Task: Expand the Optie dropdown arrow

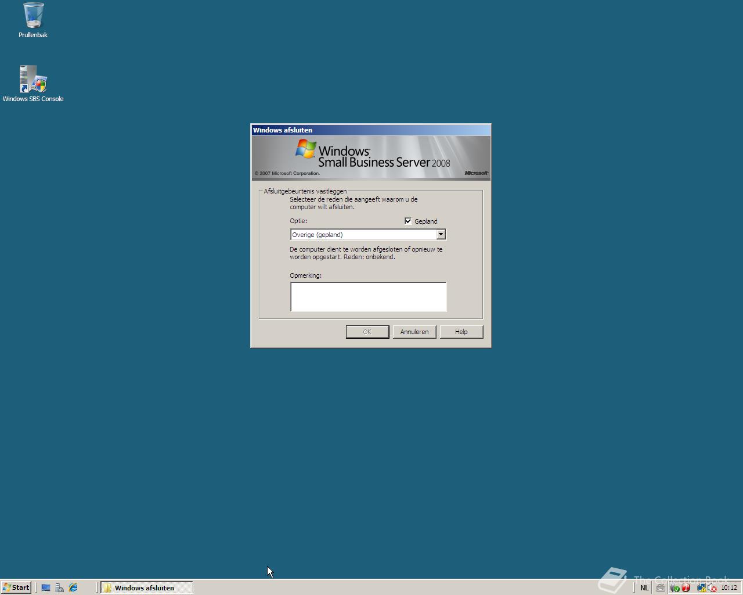Action: 441,234
